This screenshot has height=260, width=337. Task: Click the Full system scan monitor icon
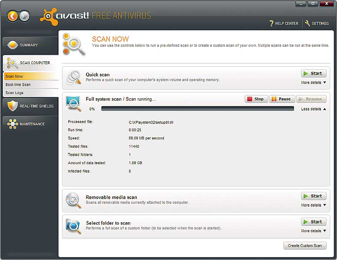point(73,104)
